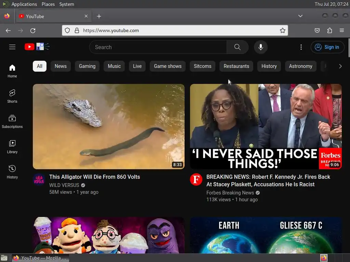The height and width of the screenshot is (262, 350).
Task: Open the tracking protection shield icon
Action: click(67, 30)
